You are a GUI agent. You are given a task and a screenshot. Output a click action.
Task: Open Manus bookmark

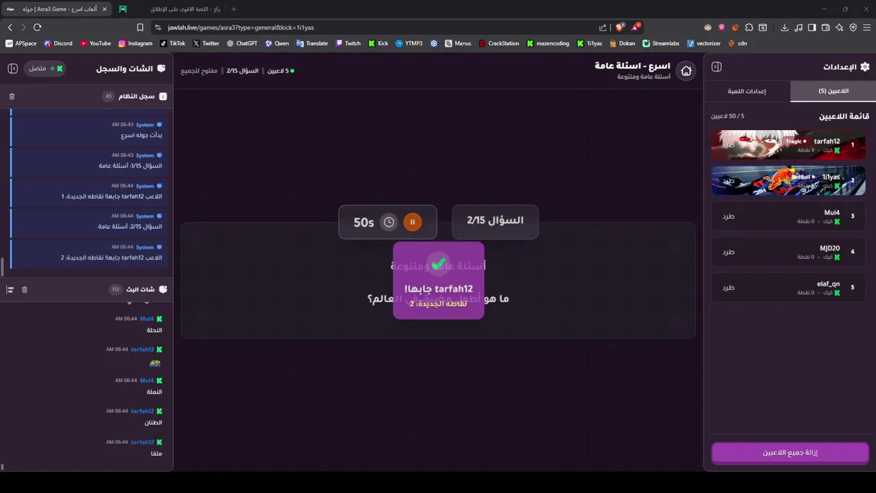(x=458, y=43)
